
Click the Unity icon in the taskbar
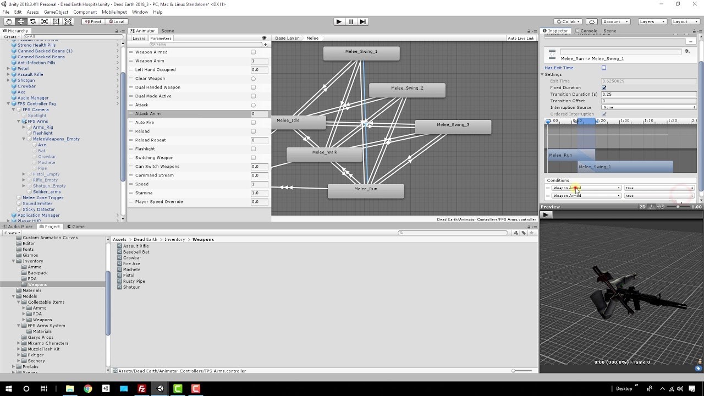click(160, 388)
